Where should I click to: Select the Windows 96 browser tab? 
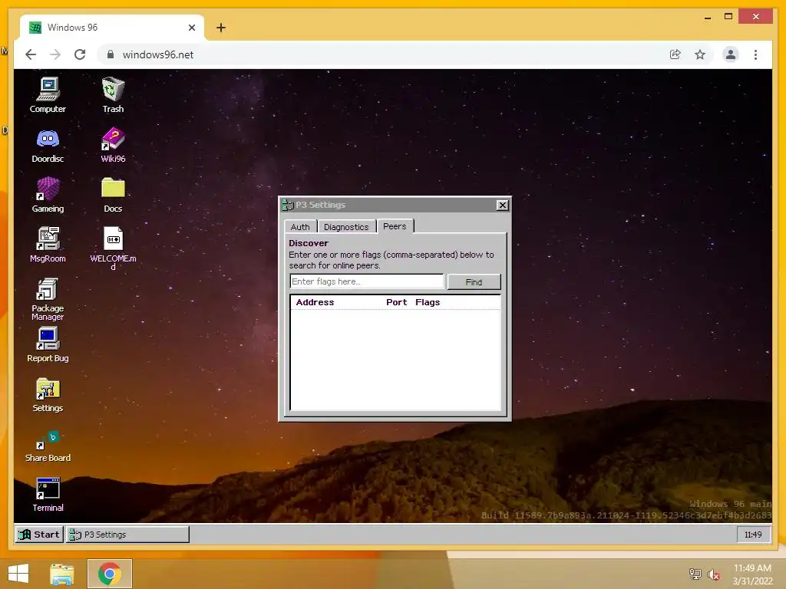[112, 28]
